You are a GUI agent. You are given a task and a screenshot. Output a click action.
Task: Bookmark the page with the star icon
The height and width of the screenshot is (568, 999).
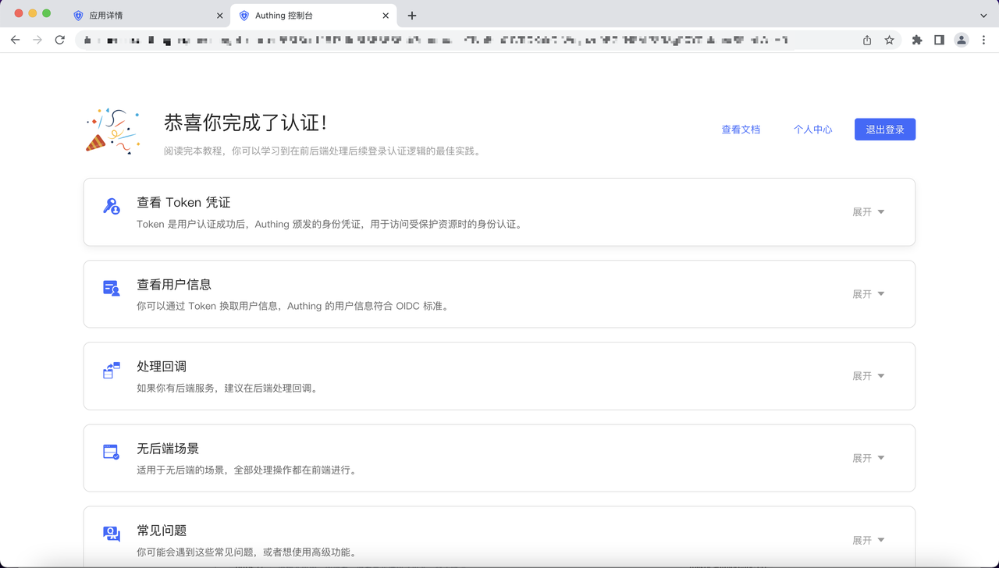pos(889,40)
